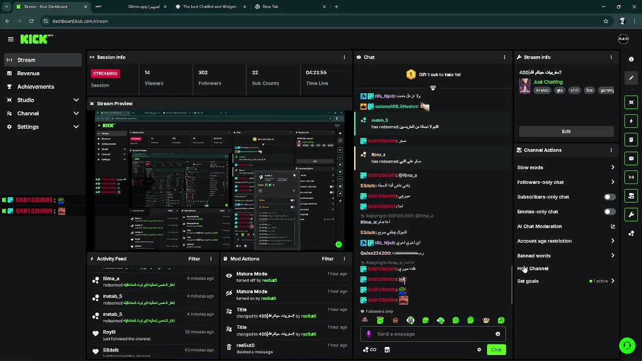Click the Mod Actions Filter button
642x361 pixels.
328,259
